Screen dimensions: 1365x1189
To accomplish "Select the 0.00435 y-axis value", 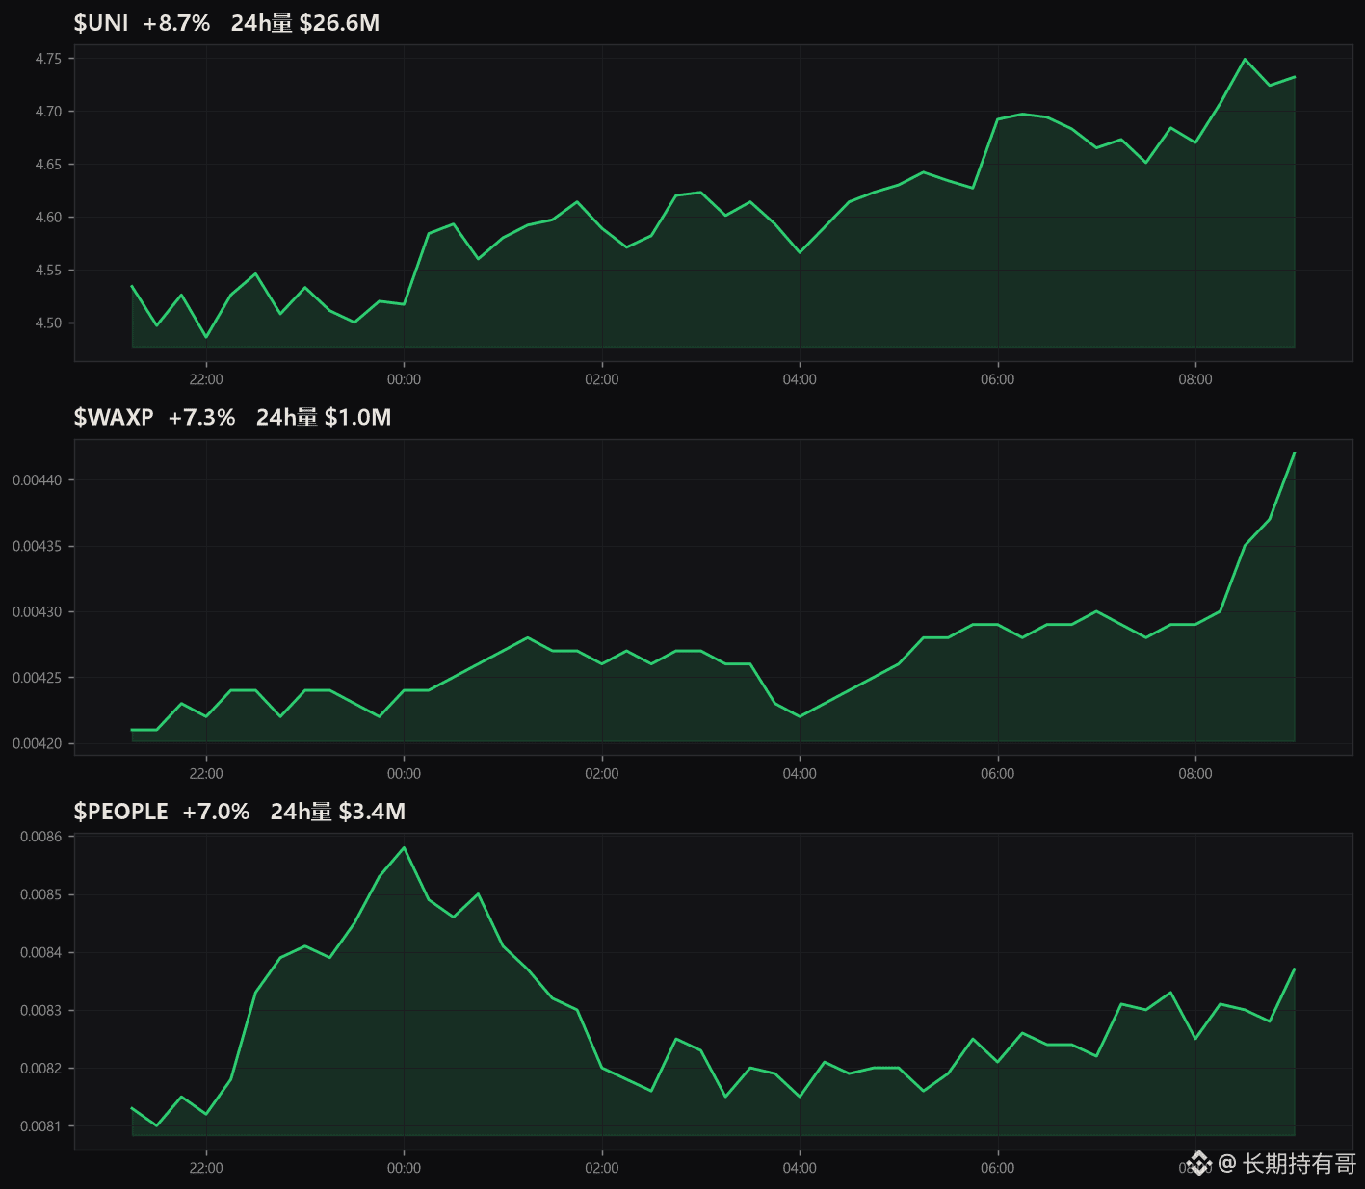I will point(38,546).
